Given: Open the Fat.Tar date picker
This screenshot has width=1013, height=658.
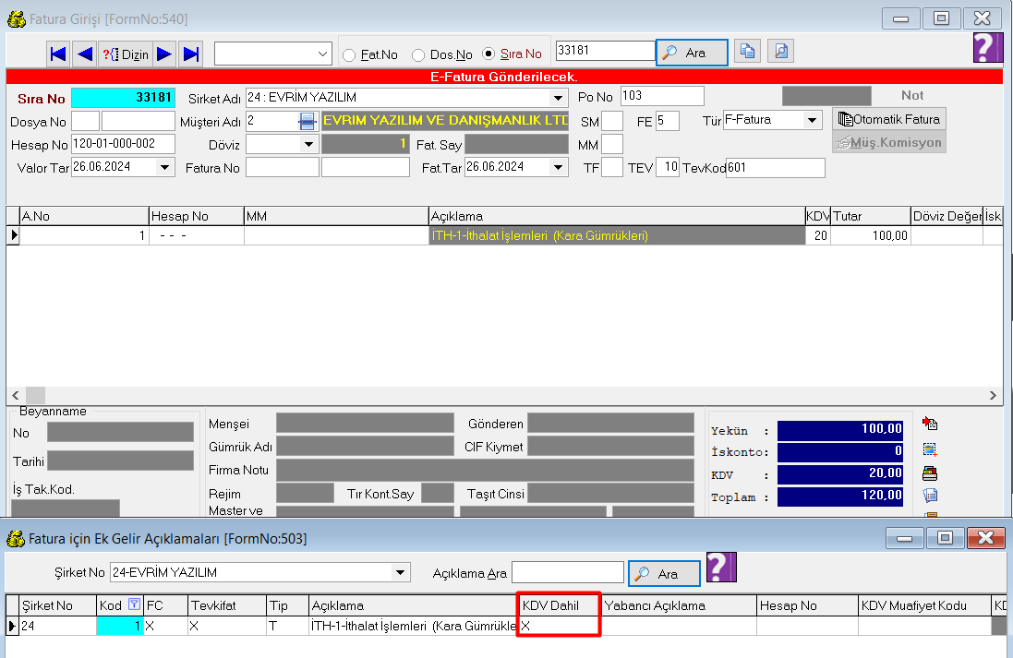Looking at the screenshot, I should pyautogui.click(x=558, y=167).
